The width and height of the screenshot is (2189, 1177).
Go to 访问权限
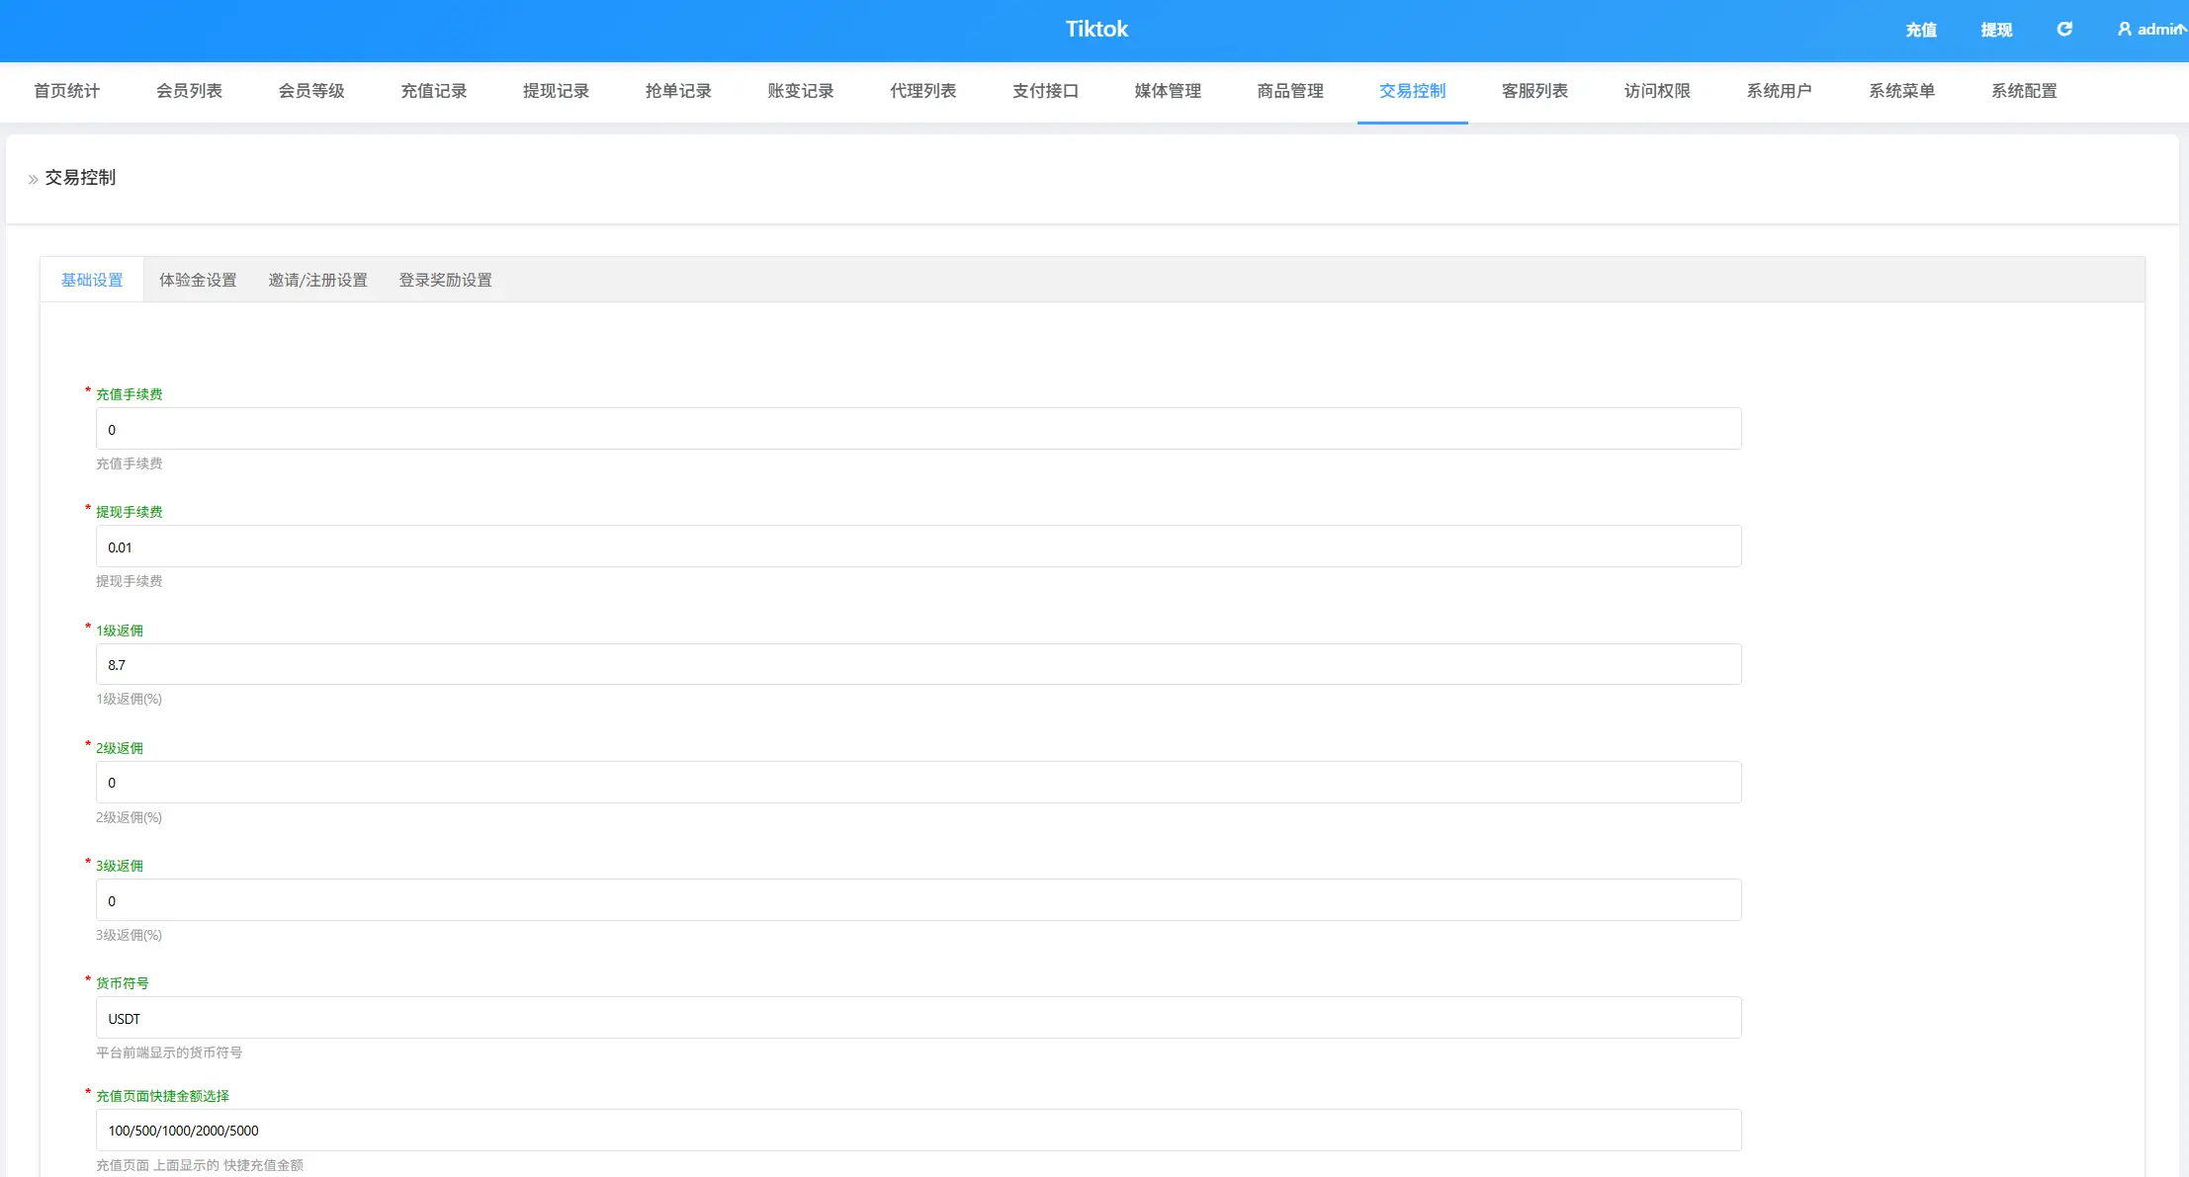(1657, 91)
